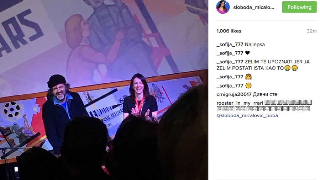Follow the @sloboda_micalovic_boba mention link

[247, 116]
